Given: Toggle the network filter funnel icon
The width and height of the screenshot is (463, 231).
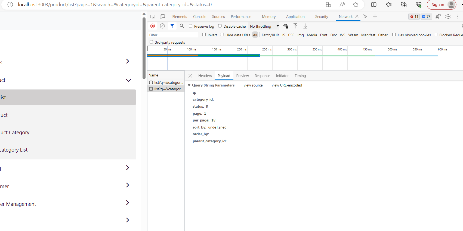Looking at the screenshot, I should coord(172,26).
